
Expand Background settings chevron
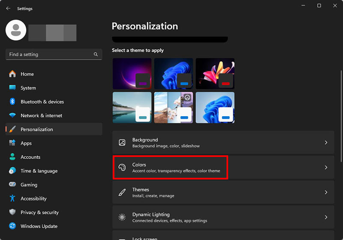click(x=326, y=143)
